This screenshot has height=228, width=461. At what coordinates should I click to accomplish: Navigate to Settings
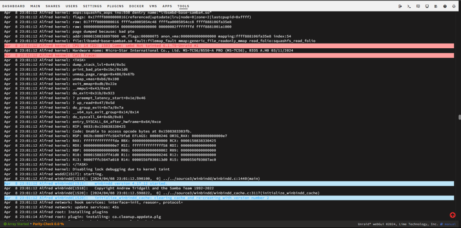(92, 6)
